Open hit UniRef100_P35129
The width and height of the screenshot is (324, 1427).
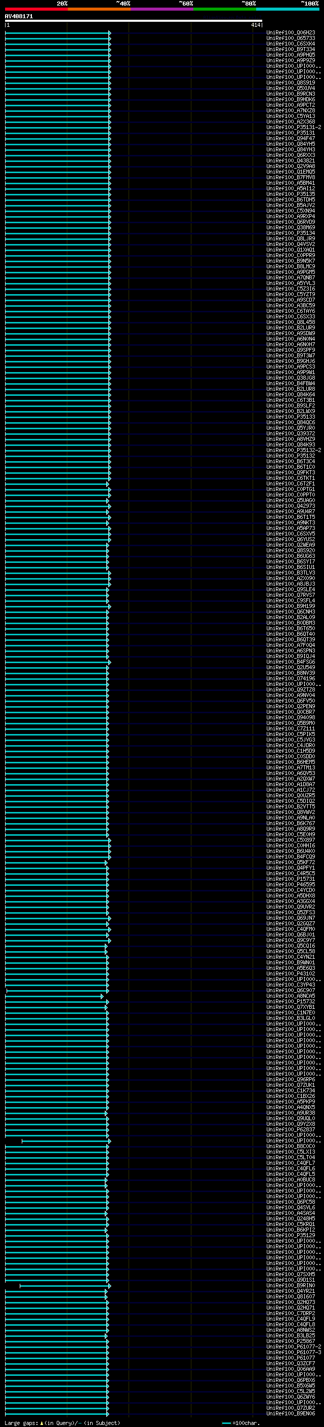[x=291, y=1235]
